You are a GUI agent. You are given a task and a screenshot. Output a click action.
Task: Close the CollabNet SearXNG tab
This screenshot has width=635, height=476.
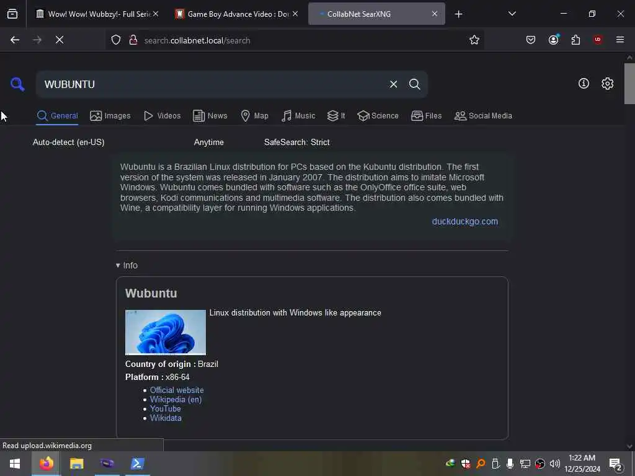[x=435, y=14]
